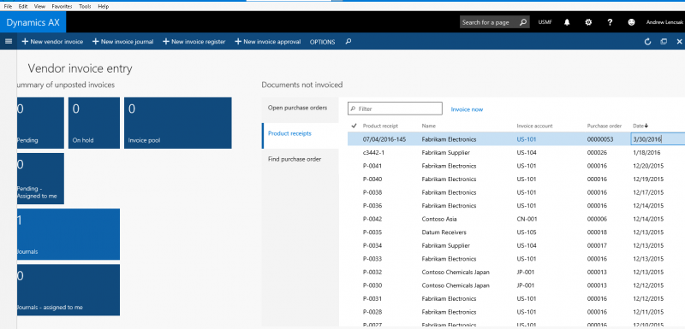Click CN-001 invoice account cell

tap(527, 219)
